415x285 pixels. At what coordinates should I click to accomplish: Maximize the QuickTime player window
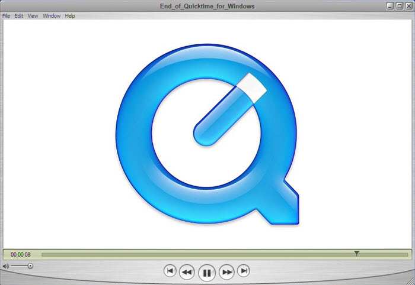coord(400,6)
